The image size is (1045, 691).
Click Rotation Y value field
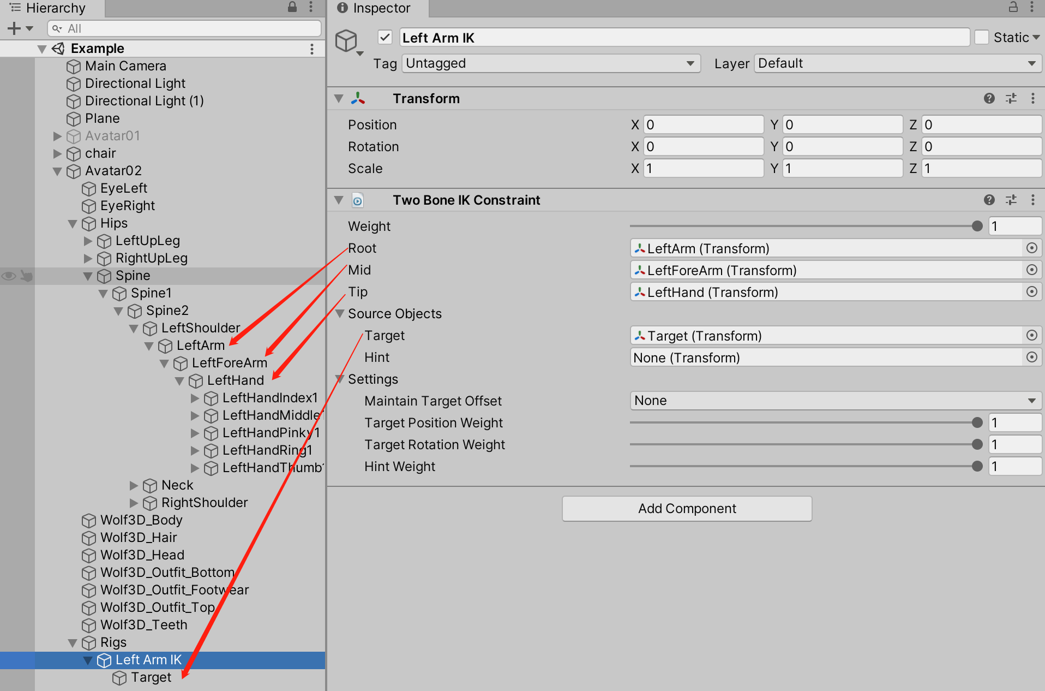843,146
